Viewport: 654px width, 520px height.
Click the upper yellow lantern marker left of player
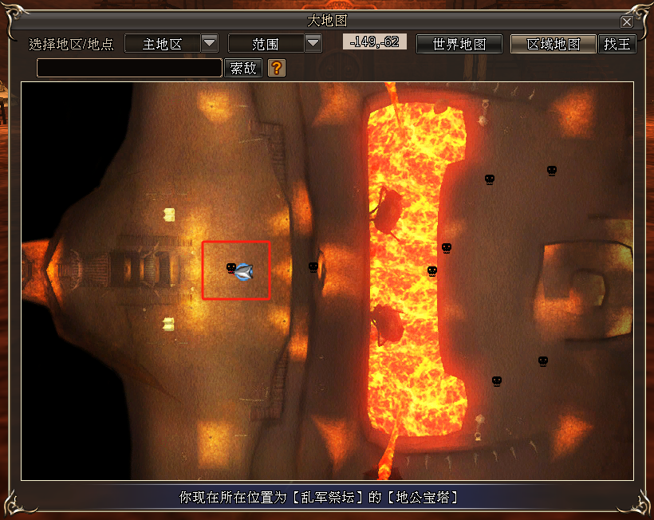pos(168,215)
